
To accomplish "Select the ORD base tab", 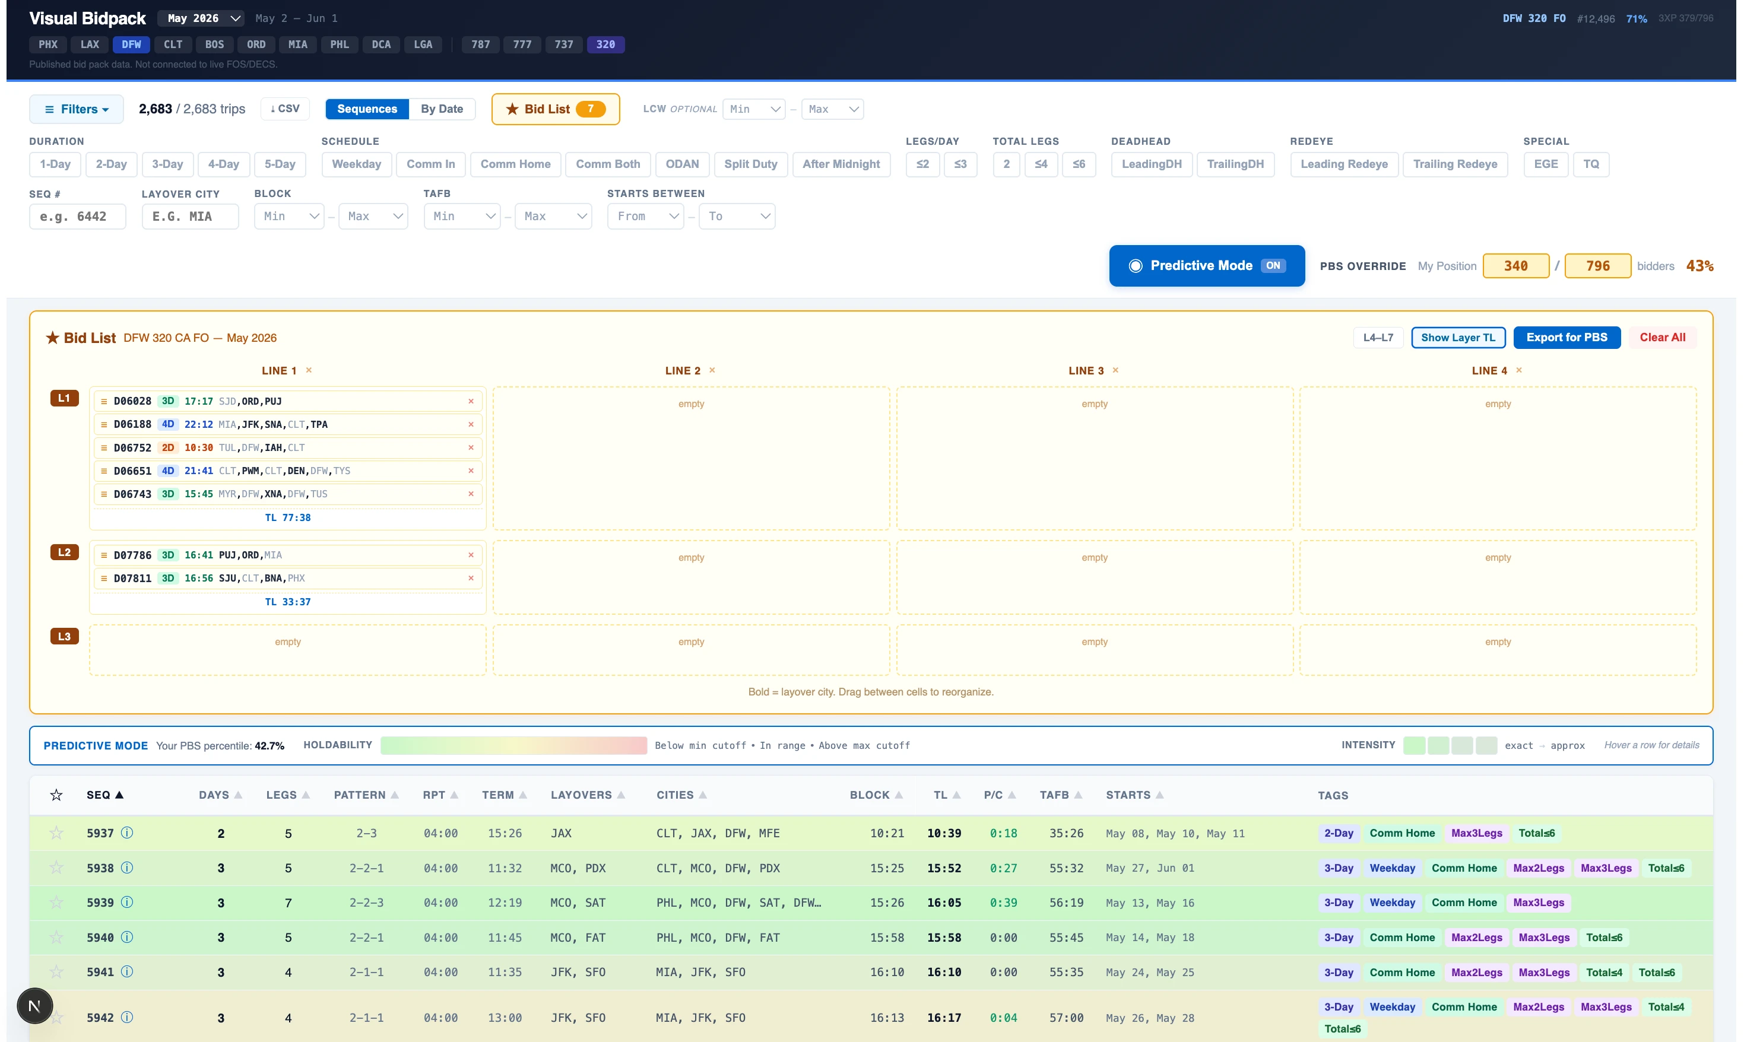I will tap(256, 45).
